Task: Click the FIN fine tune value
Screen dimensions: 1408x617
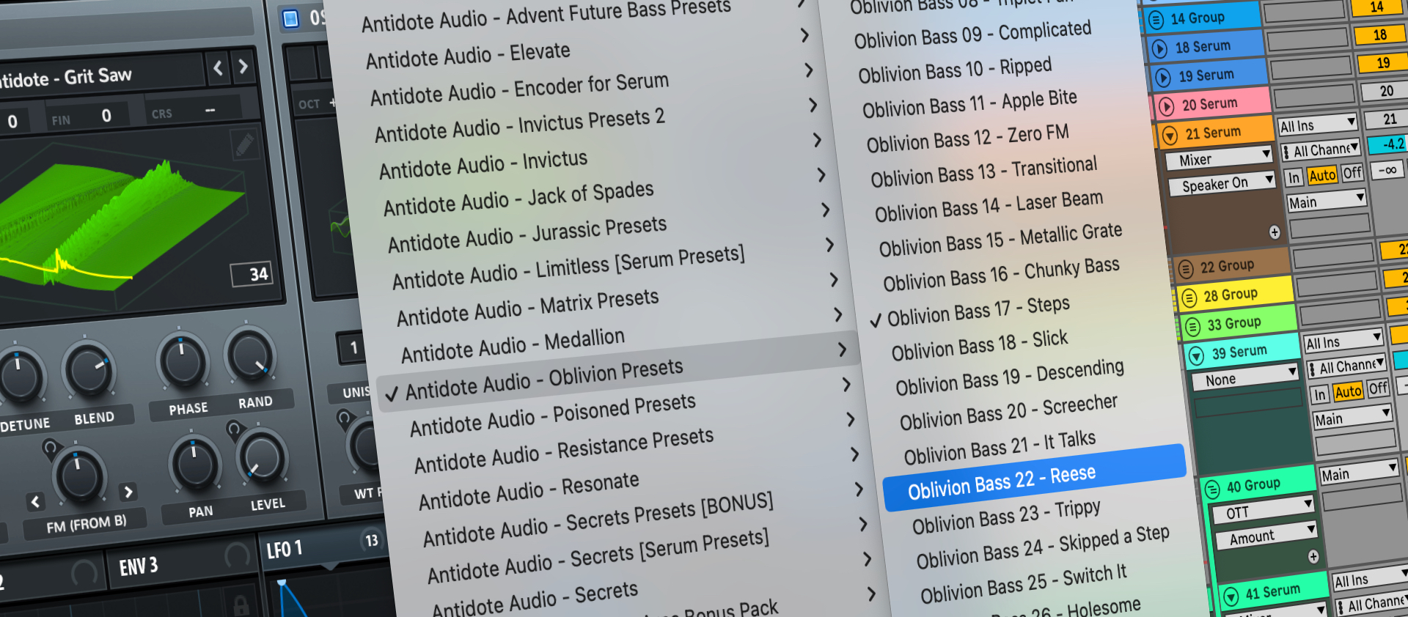Action: click(x=106, y=116)
